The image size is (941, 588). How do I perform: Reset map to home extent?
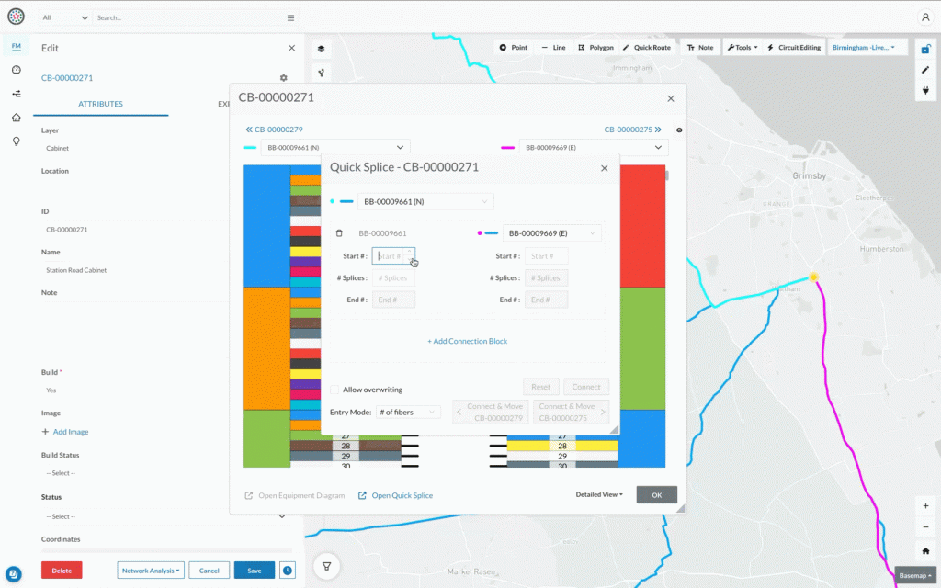coord(925,551)
